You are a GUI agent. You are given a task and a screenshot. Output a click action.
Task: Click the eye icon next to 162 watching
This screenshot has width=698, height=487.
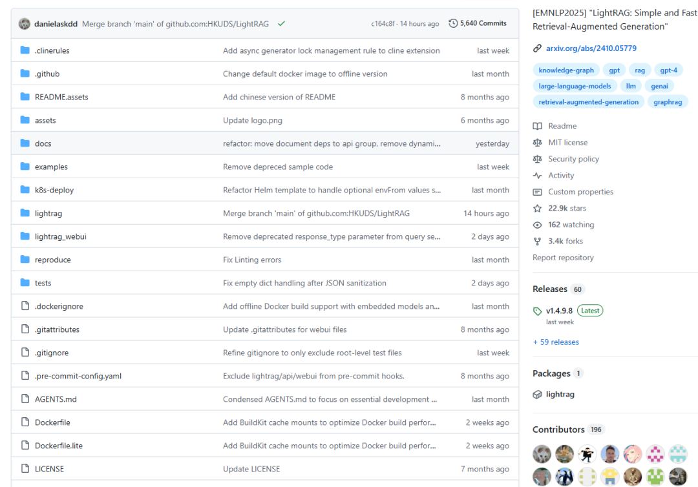pos(537,225)
